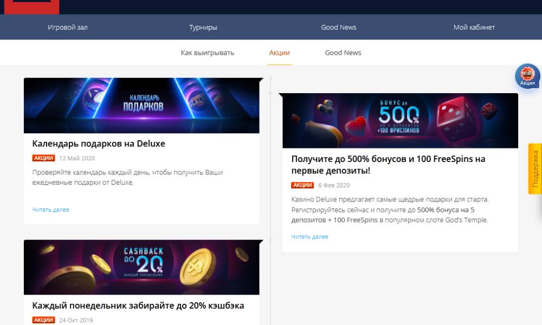
Task: Click the description starting Казино Deluxe предлагает
Action: click(x=390, y=210)
